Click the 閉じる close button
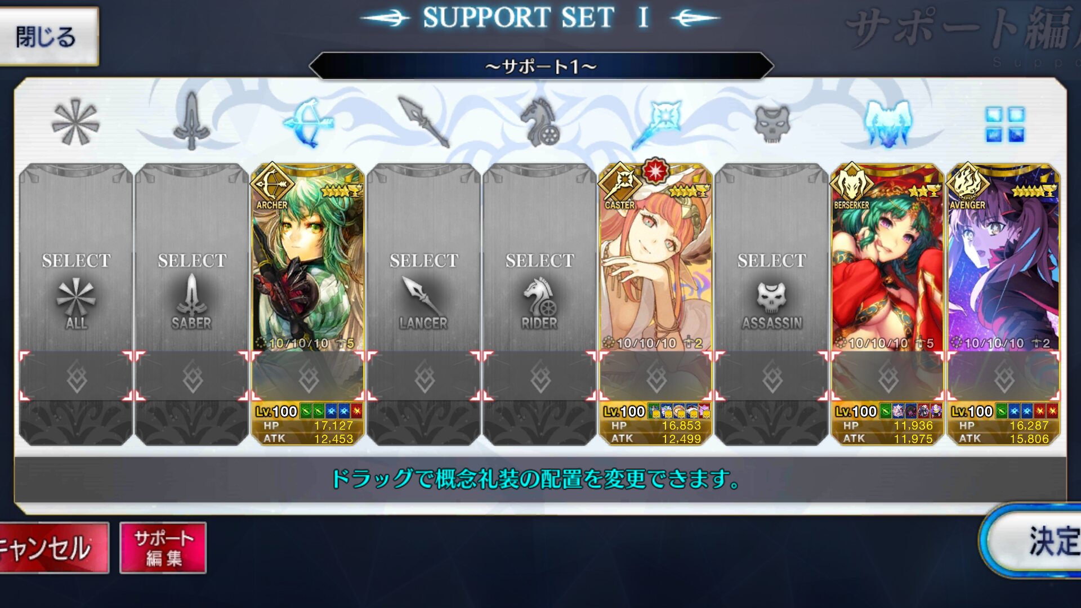Viewport: 1081px width, 608px height. 48,37
